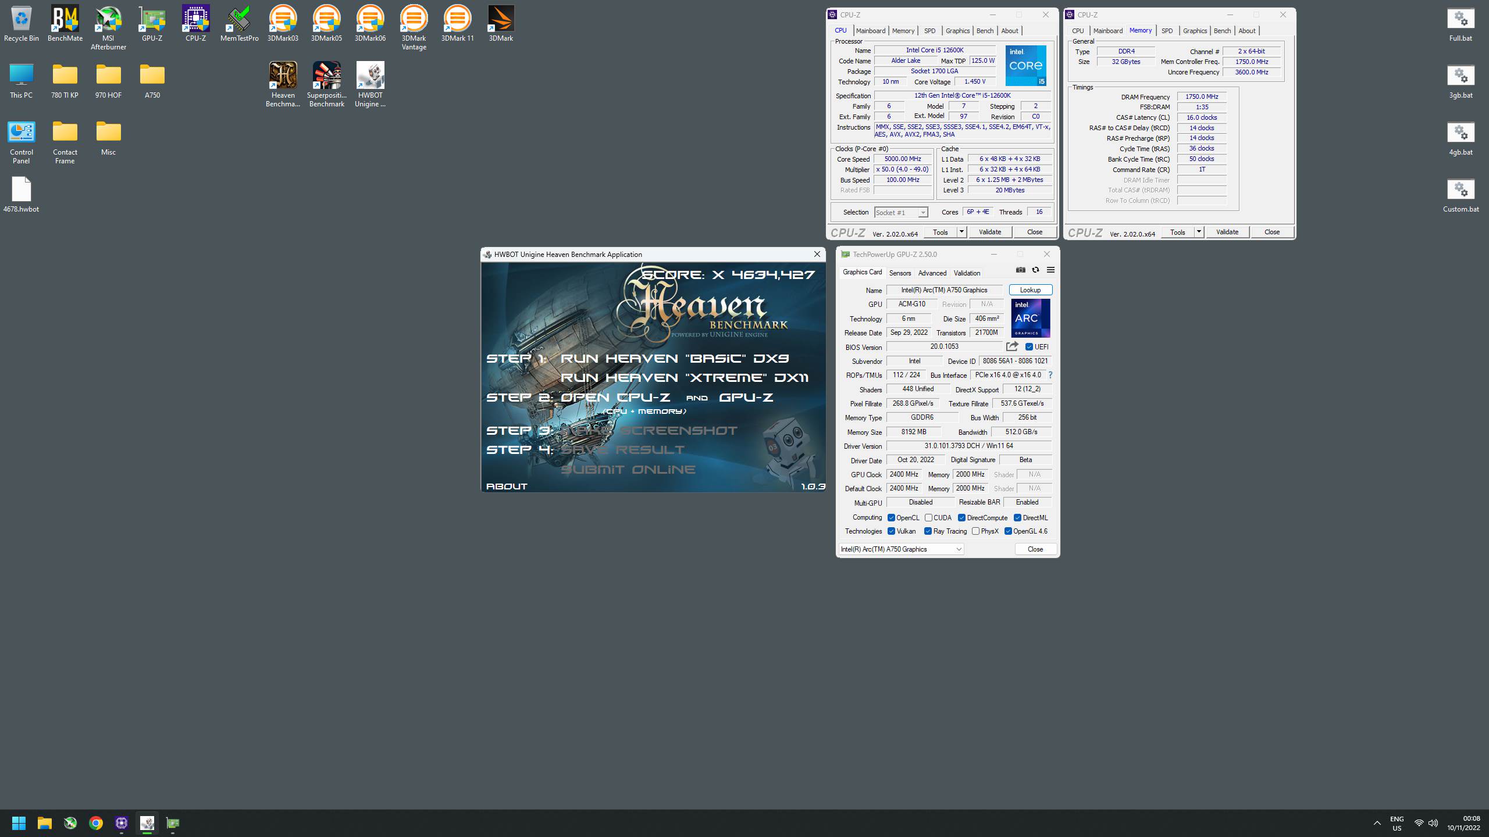
Task: Open Tools dropdown arrow in CPU window
Action: pyautogui.click(x=961, y=232)
